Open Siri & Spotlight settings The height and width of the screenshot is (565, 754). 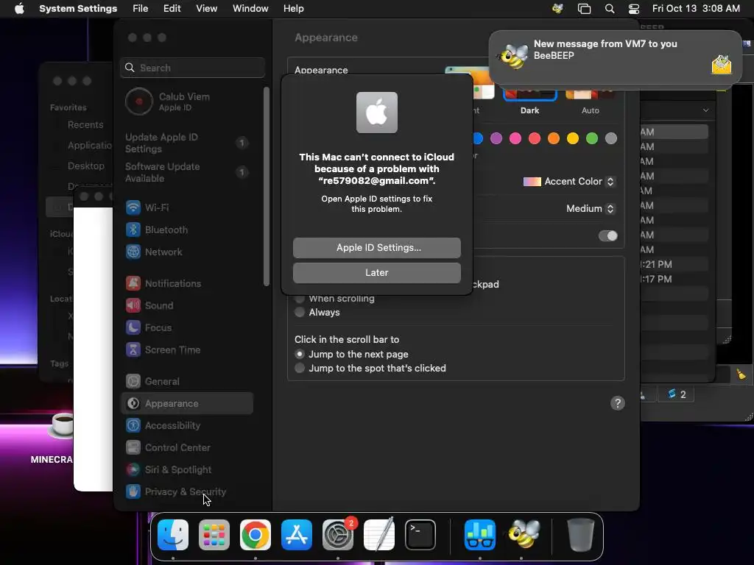click(x=188, y=470)
